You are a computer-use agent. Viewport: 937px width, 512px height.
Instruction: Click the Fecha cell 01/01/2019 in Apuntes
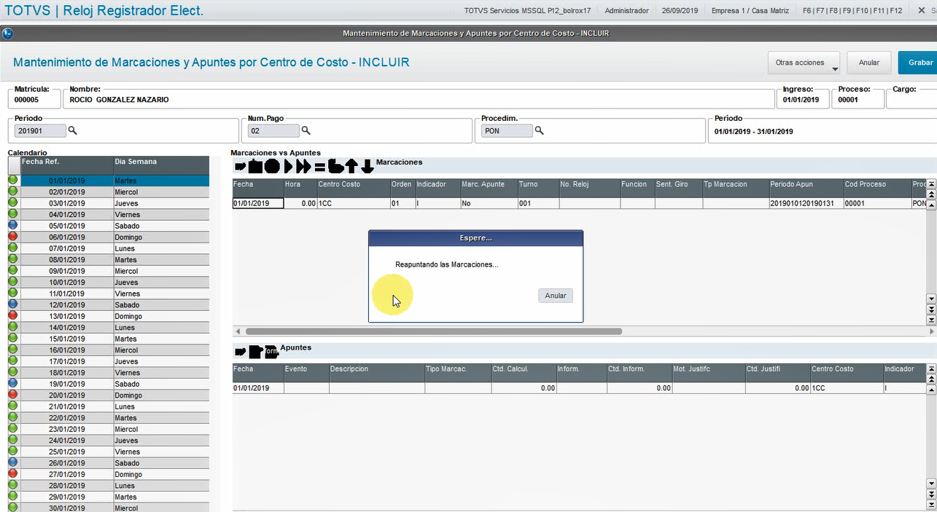(x=258, y=388)
